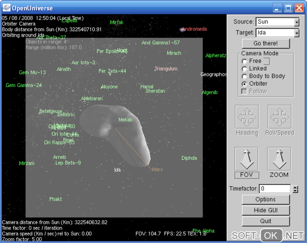307x243 pixels.
Task: Quit the application via Quit button
Action: point(266,221)
